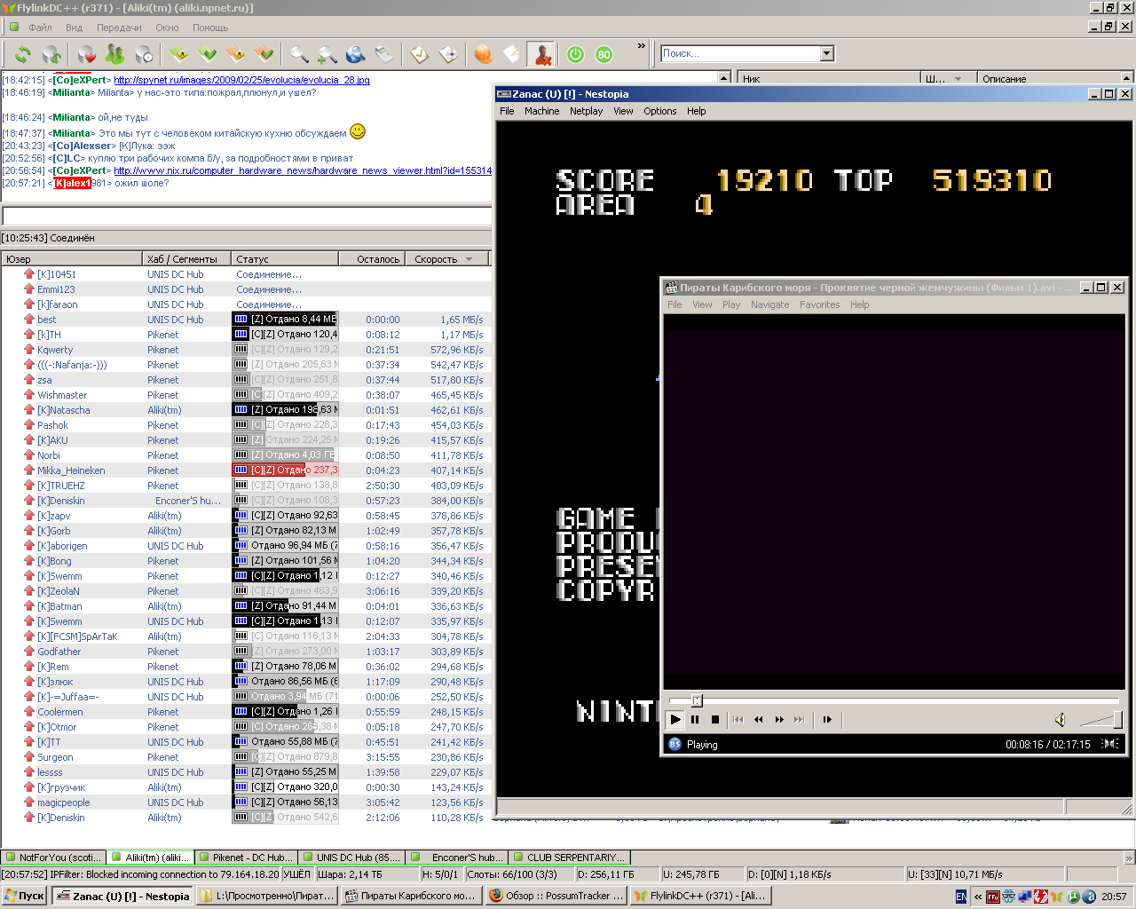Image resolution: width=1136 pixels, height=909 pixels.
Task: Switch to the CLUB SERPENTARIY tab
Action: (x=571, y=858)
